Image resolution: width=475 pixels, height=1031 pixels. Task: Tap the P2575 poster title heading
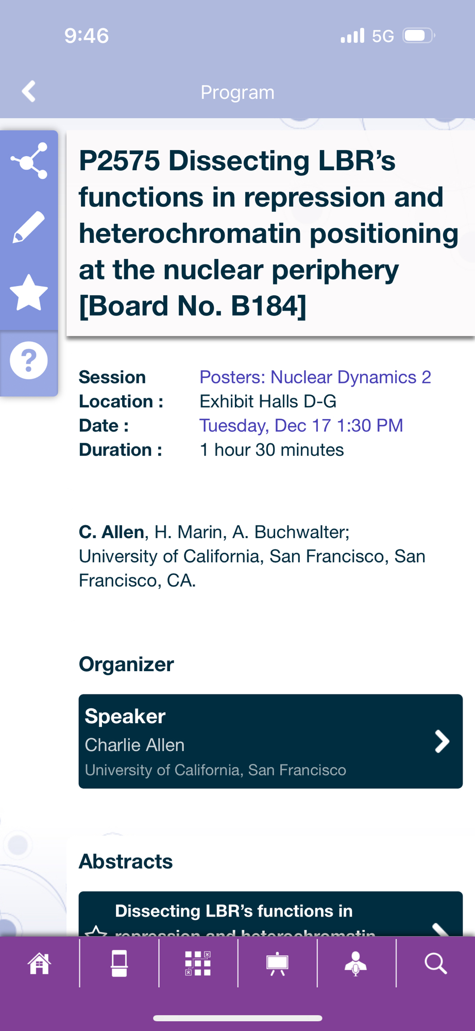tap(268, 233)
